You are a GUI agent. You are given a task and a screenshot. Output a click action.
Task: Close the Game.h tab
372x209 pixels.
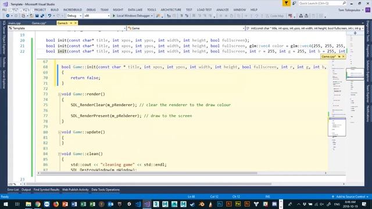[x=76, y=23]
